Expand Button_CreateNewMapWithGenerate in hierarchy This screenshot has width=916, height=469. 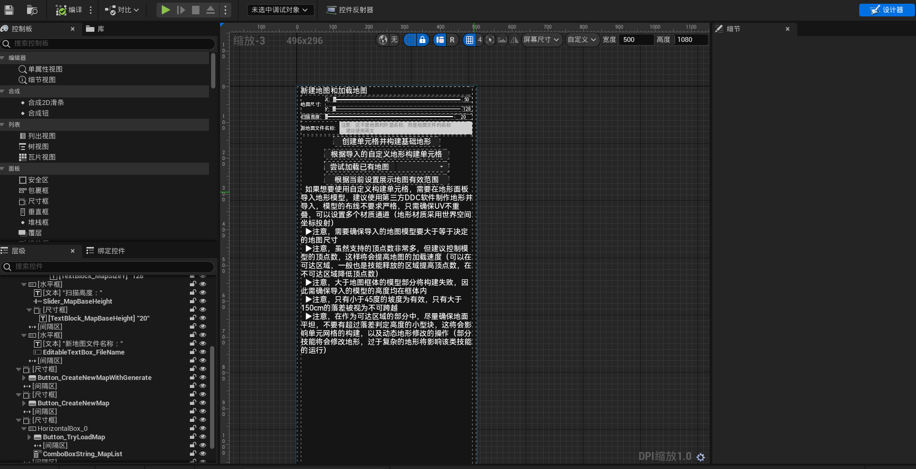pos(24,378)
